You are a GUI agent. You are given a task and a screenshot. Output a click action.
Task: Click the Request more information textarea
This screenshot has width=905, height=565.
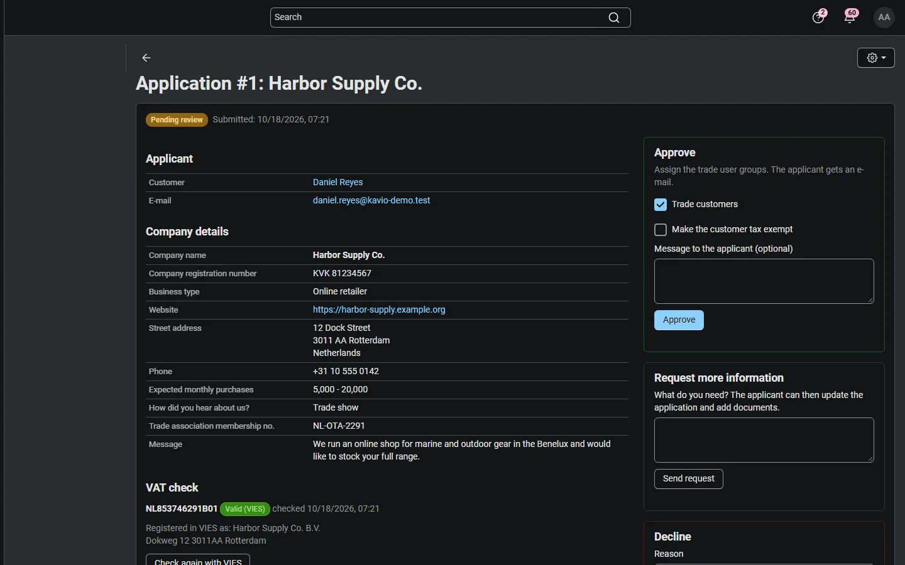click(x=764, y=440)
